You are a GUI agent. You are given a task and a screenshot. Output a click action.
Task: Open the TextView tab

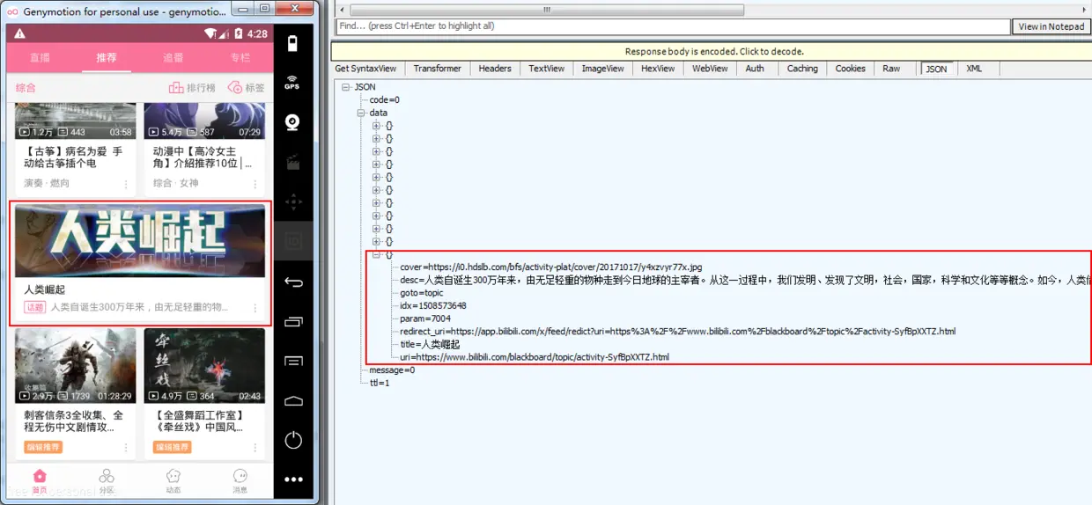(546, 69)
